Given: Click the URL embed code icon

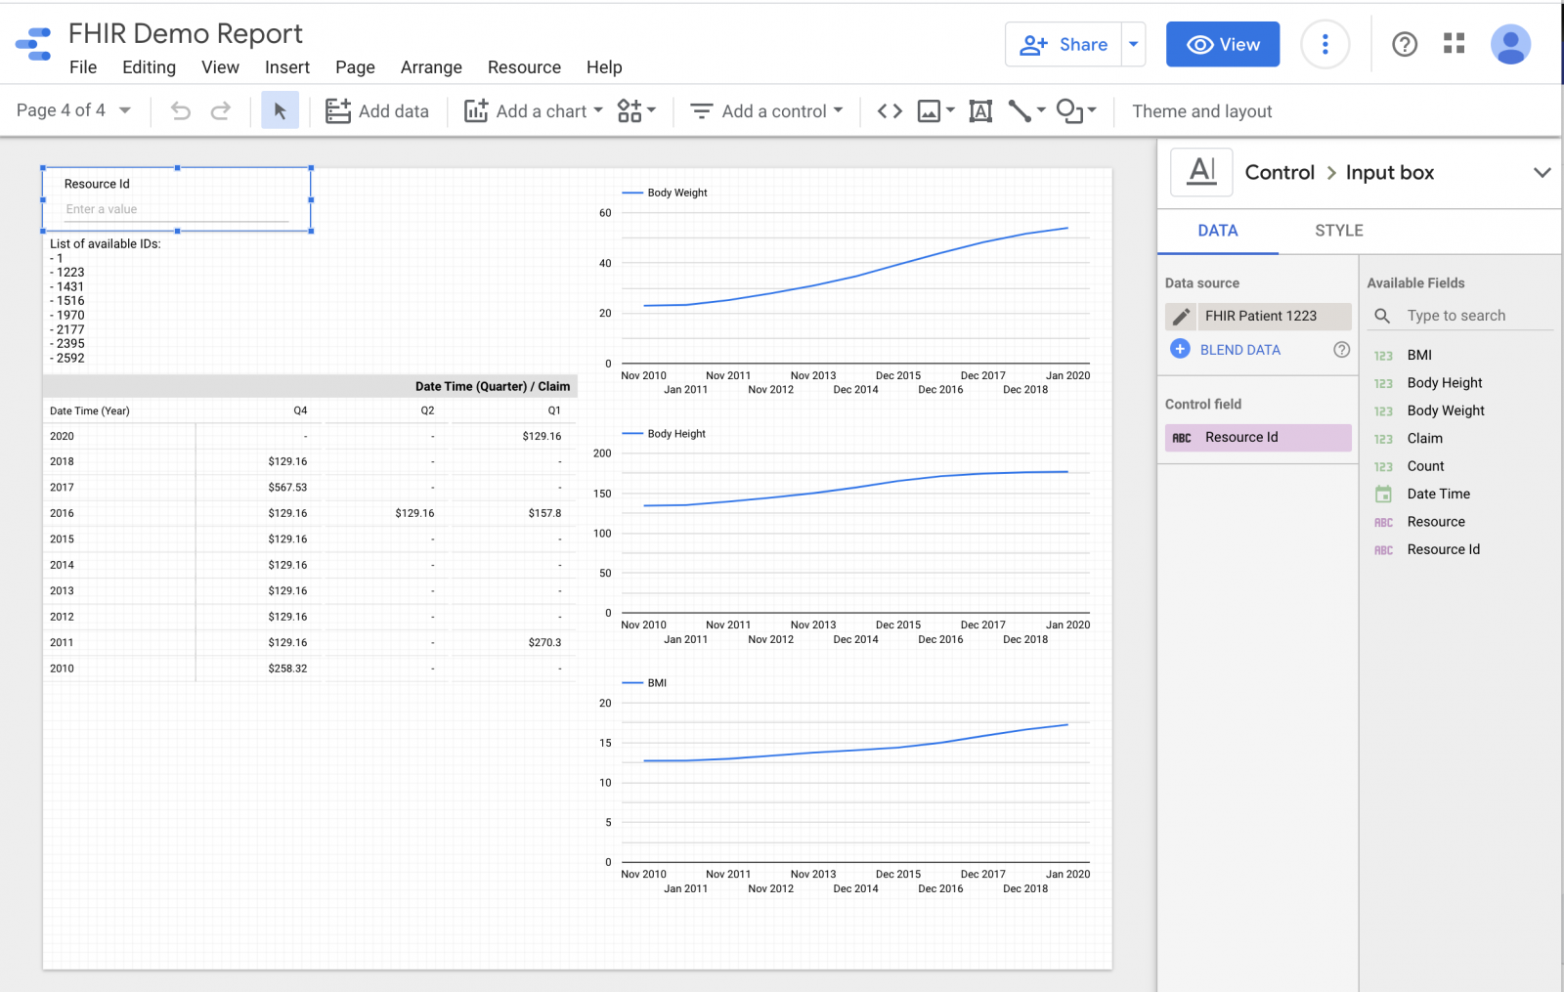Looking at the screenshot, I should (x=890, y=111).
